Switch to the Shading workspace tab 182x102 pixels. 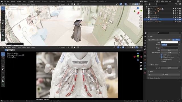tap(69, 2)
